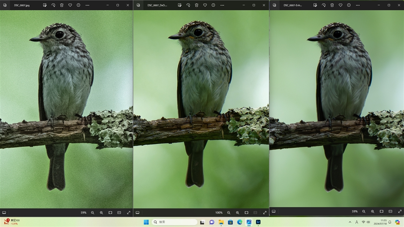Open file info for DSC_0007_DxO image
Image resolution: width=404 pixels, height=227 pixels.
pyautogui.click(x=213, y=5)
